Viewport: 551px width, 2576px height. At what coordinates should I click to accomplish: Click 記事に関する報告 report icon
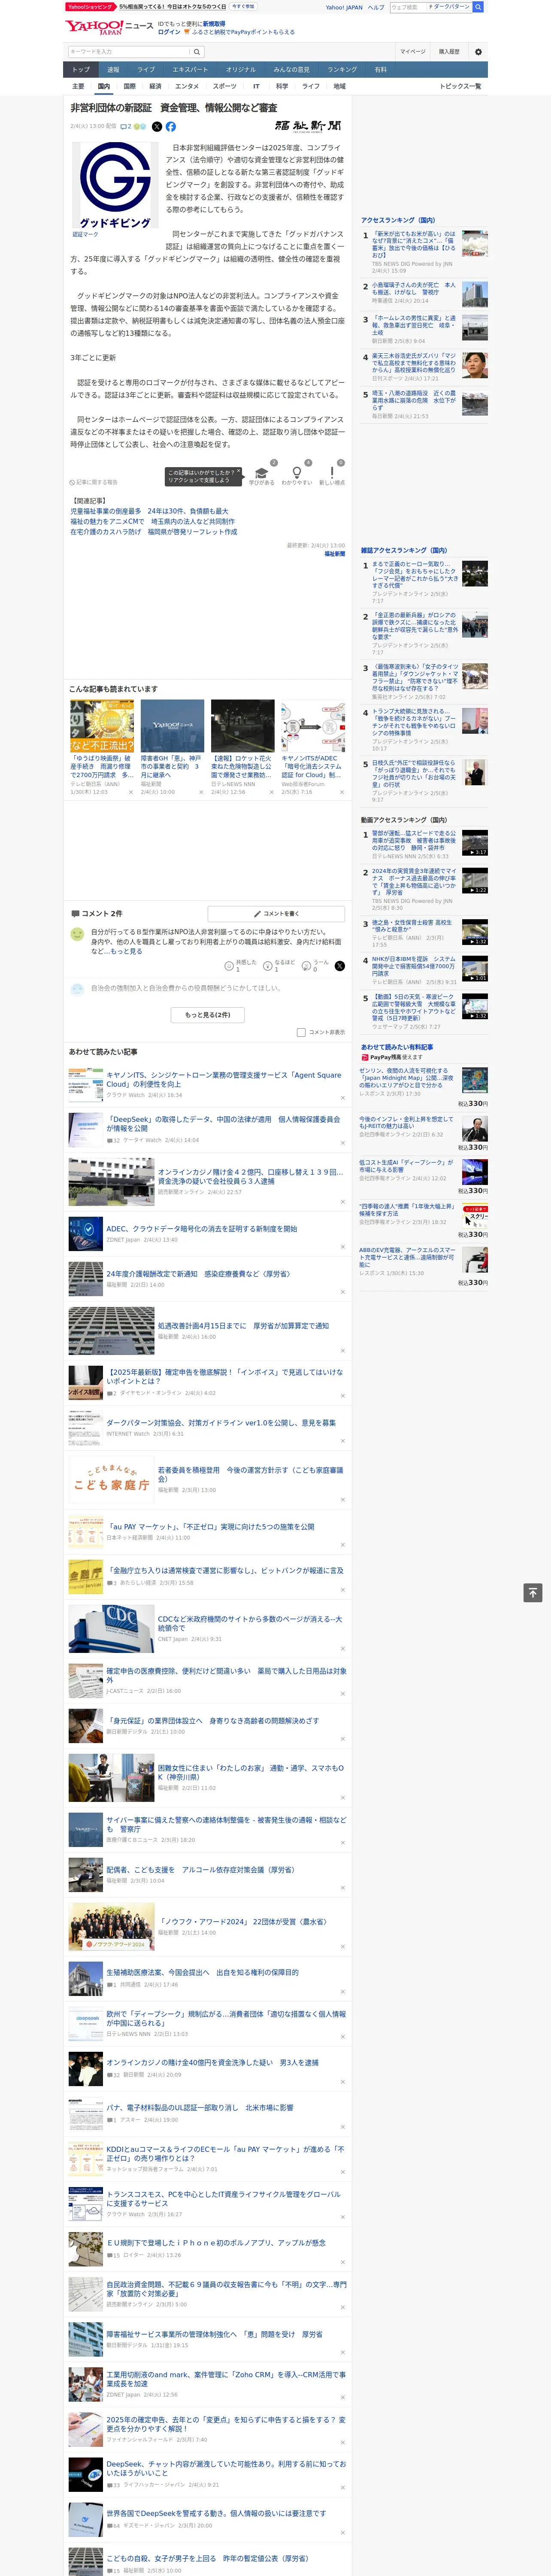(x=94, y=482)
